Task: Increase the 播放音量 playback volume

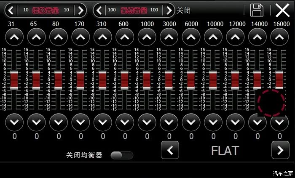Action: point(80,10)
